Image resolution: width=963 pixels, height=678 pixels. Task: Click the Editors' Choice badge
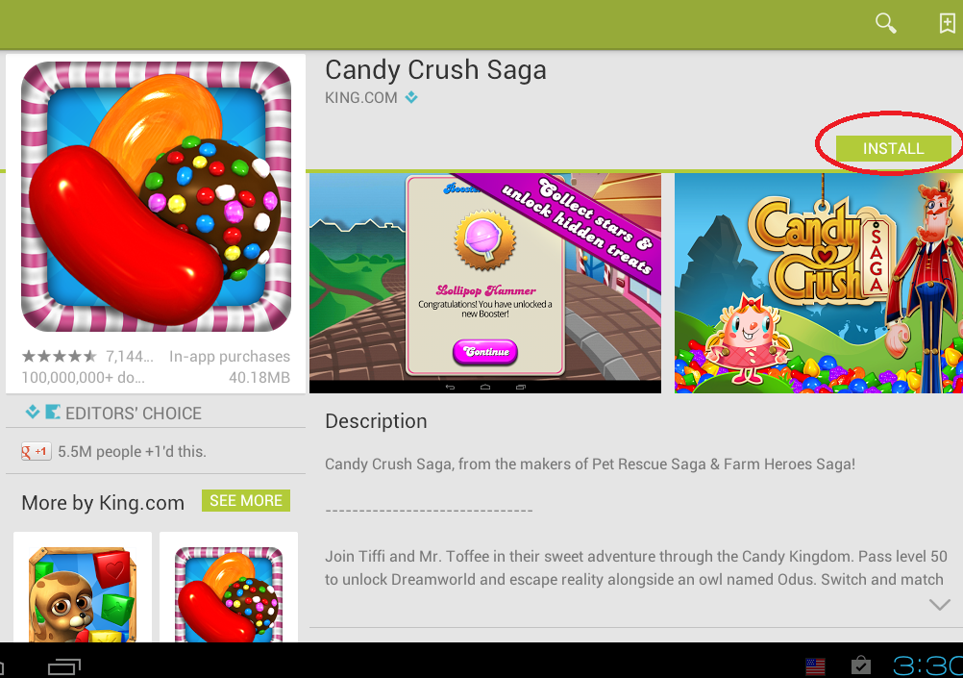(113, 414)
